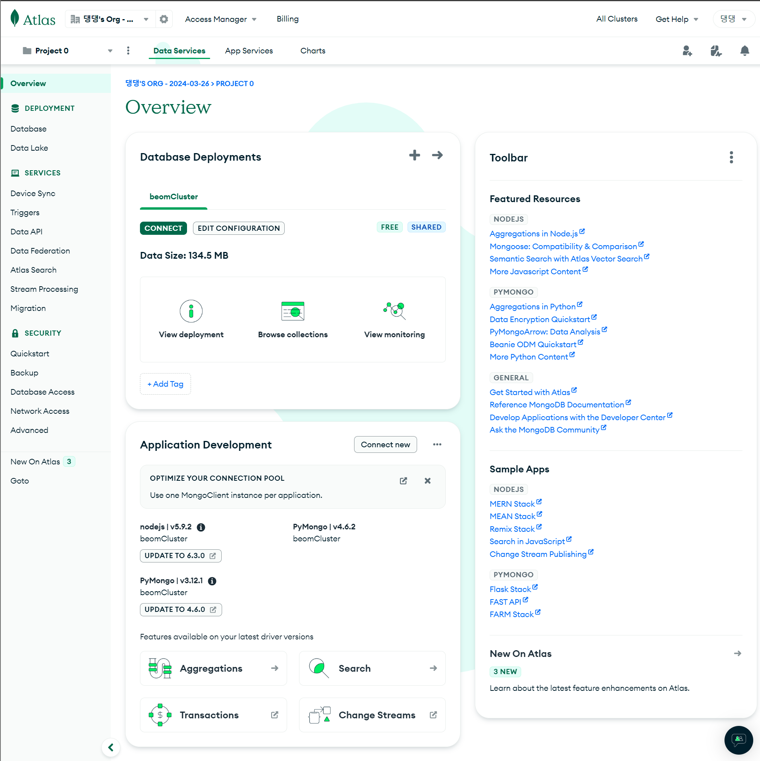
Task: Select Overview in the sidebar
Action: [55, 83]
